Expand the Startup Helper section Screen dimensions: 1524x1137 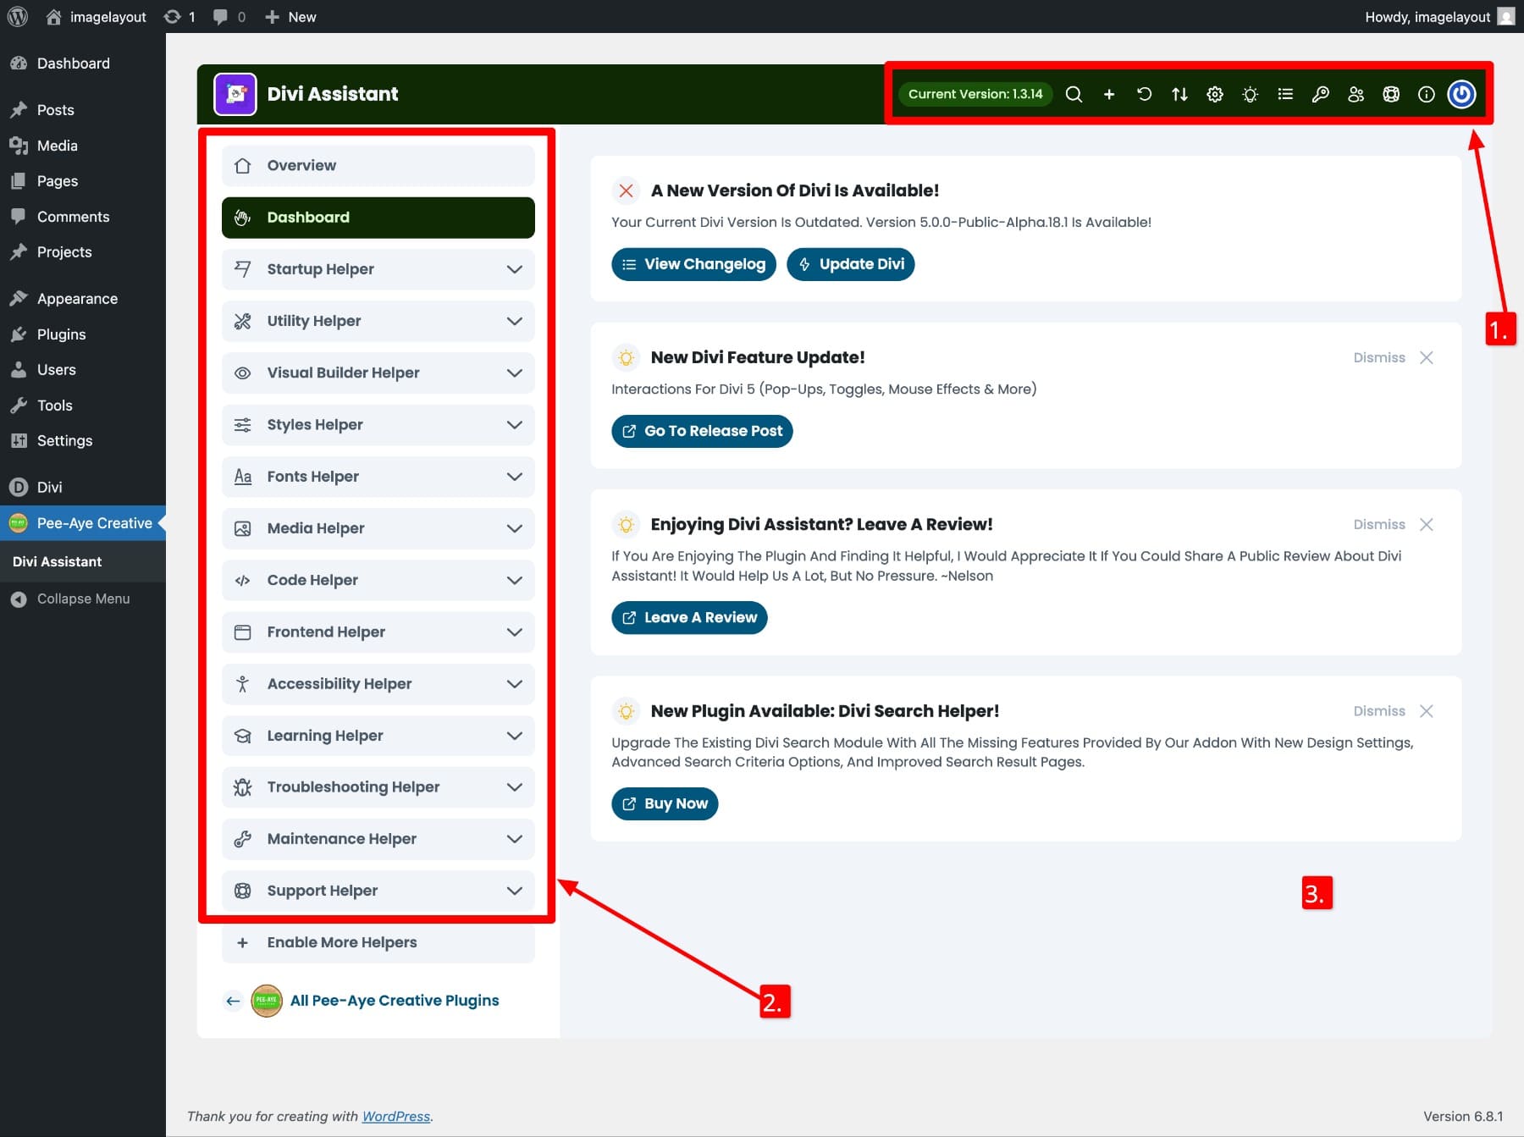(x=378, y=269)
